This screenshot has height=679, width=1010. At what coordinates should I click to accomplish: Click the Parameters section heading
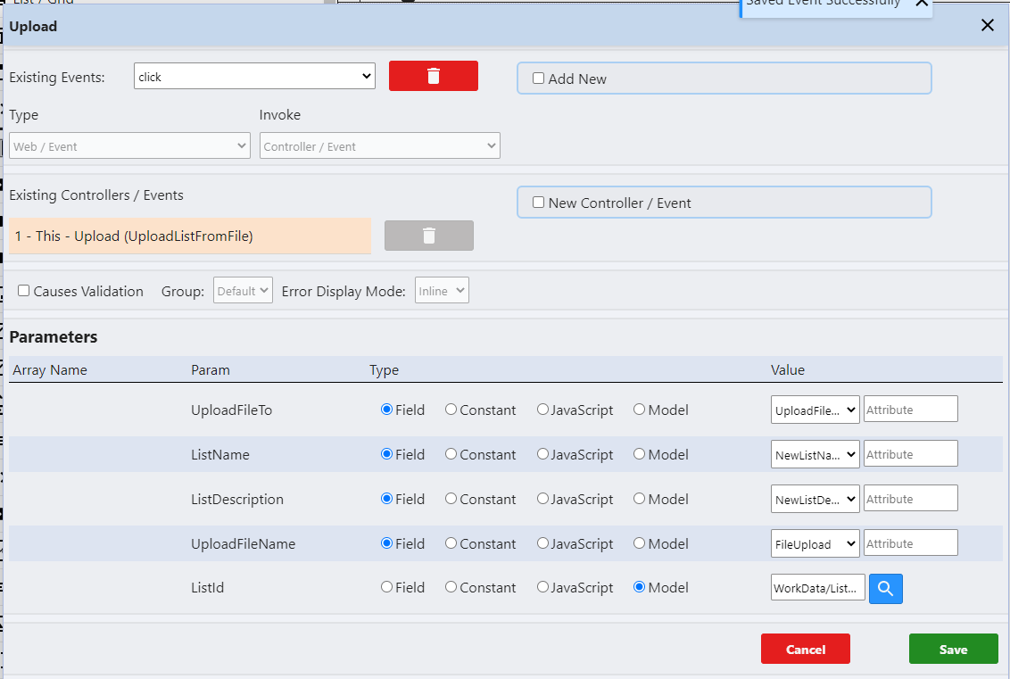coord(54,337)
